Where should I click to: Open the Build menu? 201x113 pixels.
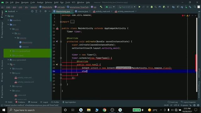point(56,3)
